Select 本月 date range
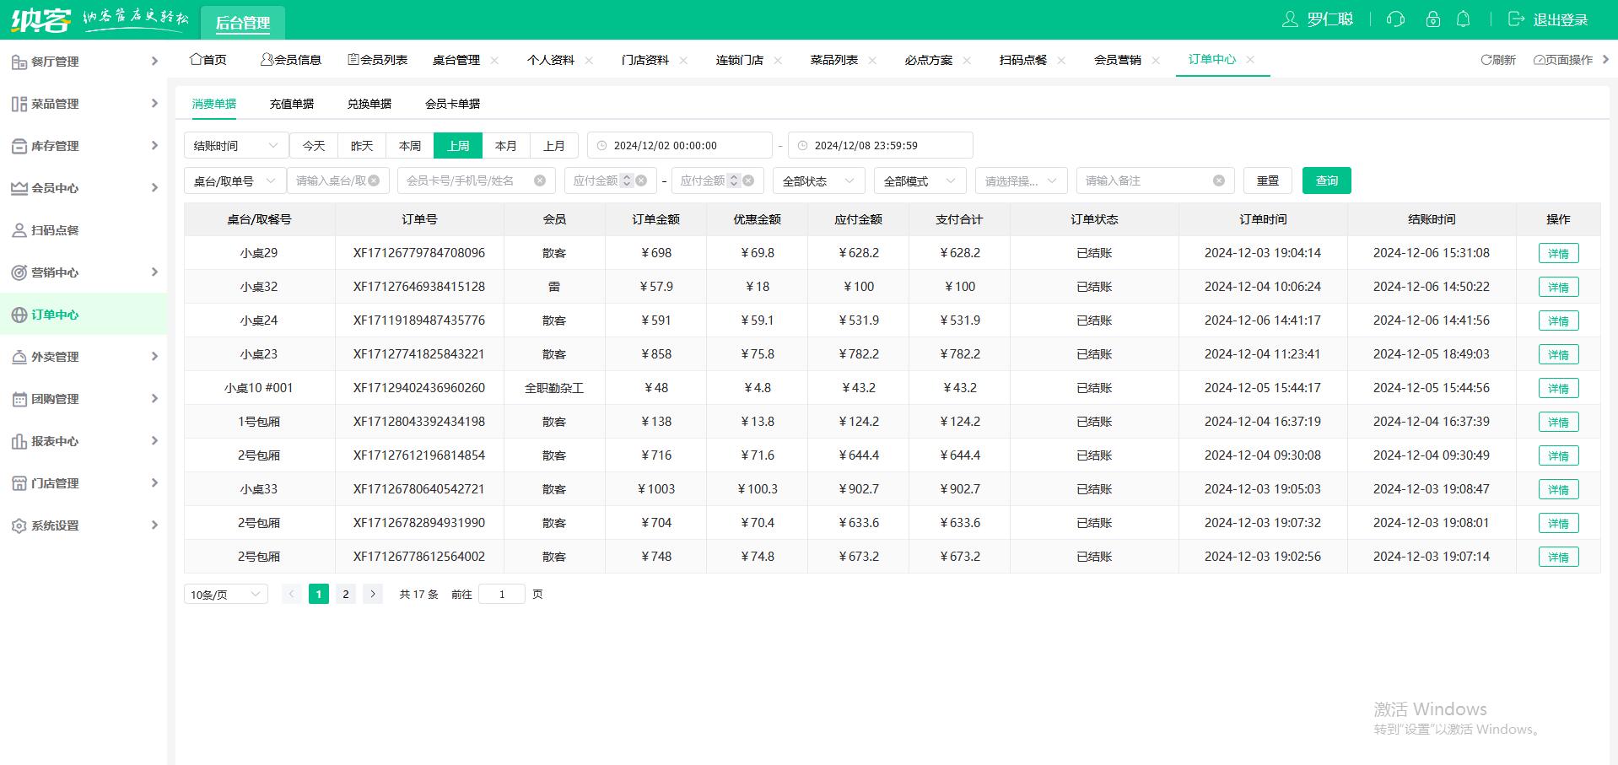 point(506,145)
